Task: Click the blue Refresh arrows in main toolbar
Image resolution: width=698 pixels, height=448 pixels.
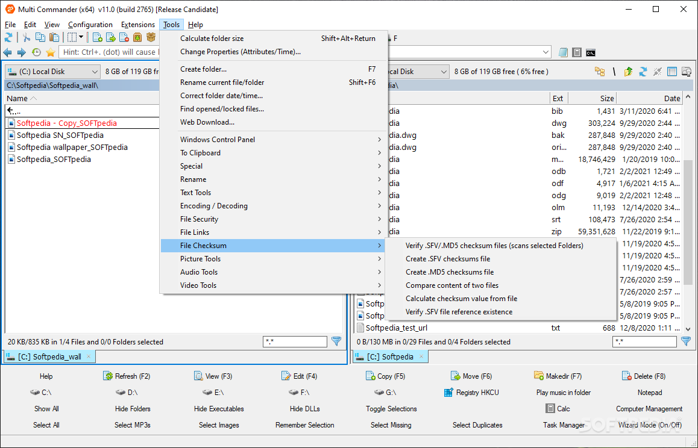Action: tap(8, 38)
